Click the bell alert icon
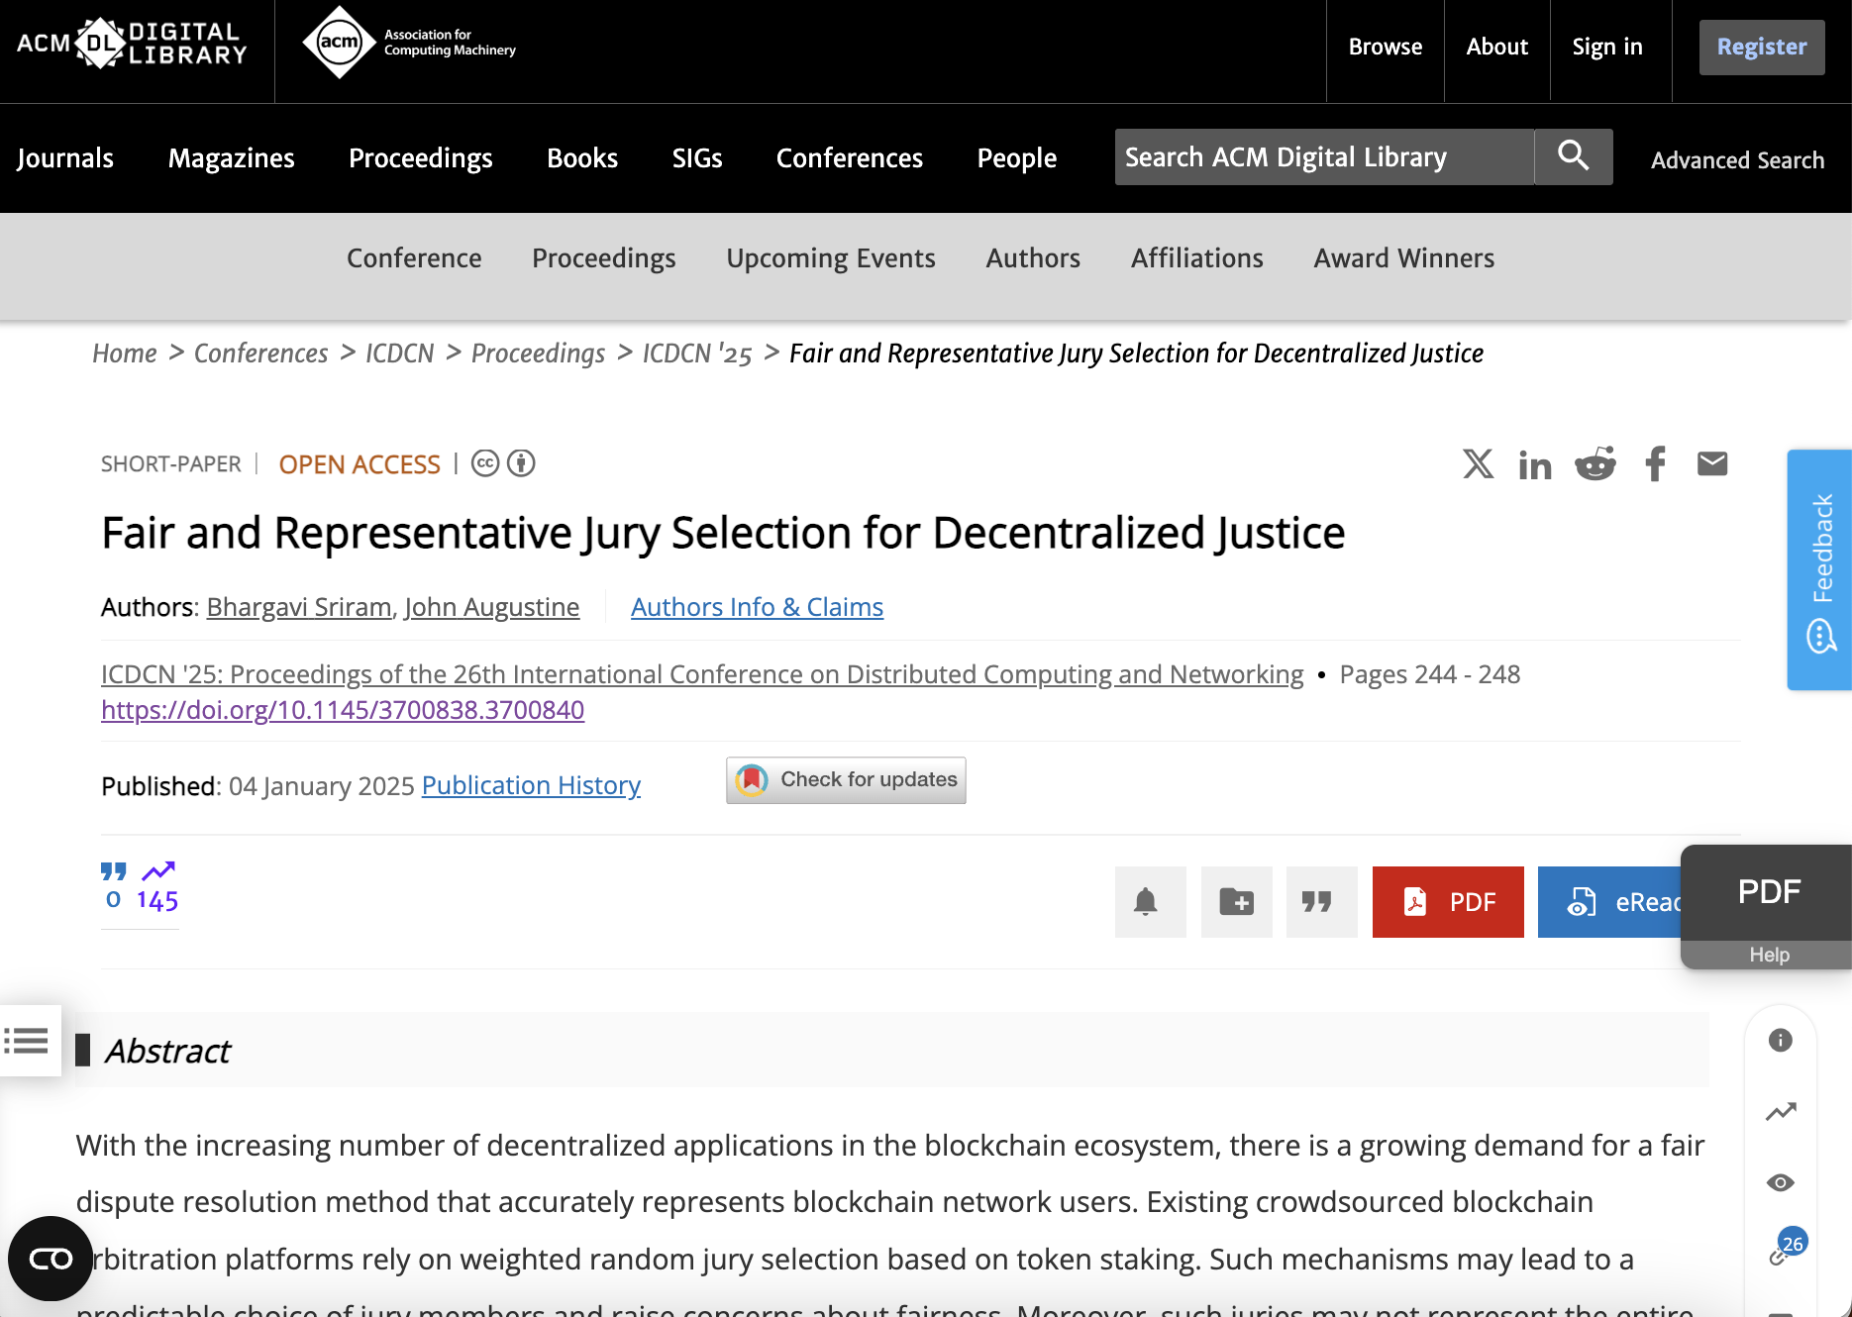Viewport: 1852px width, 1317px height. (1146, 902)
